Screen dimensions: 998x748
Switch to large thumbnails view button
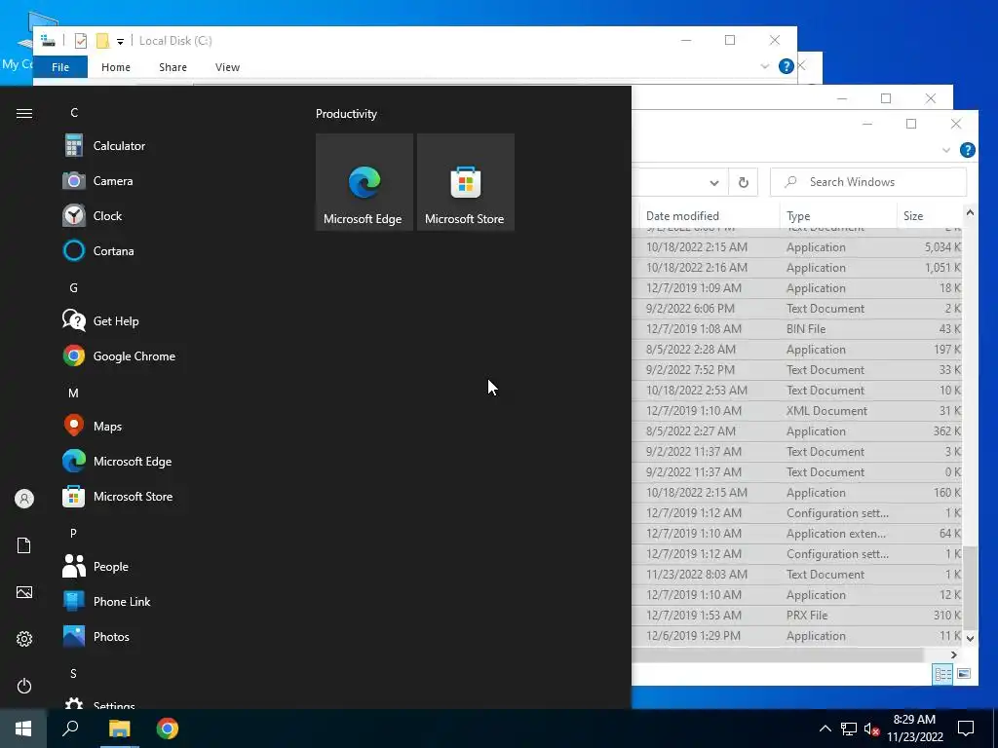[964, 674]
